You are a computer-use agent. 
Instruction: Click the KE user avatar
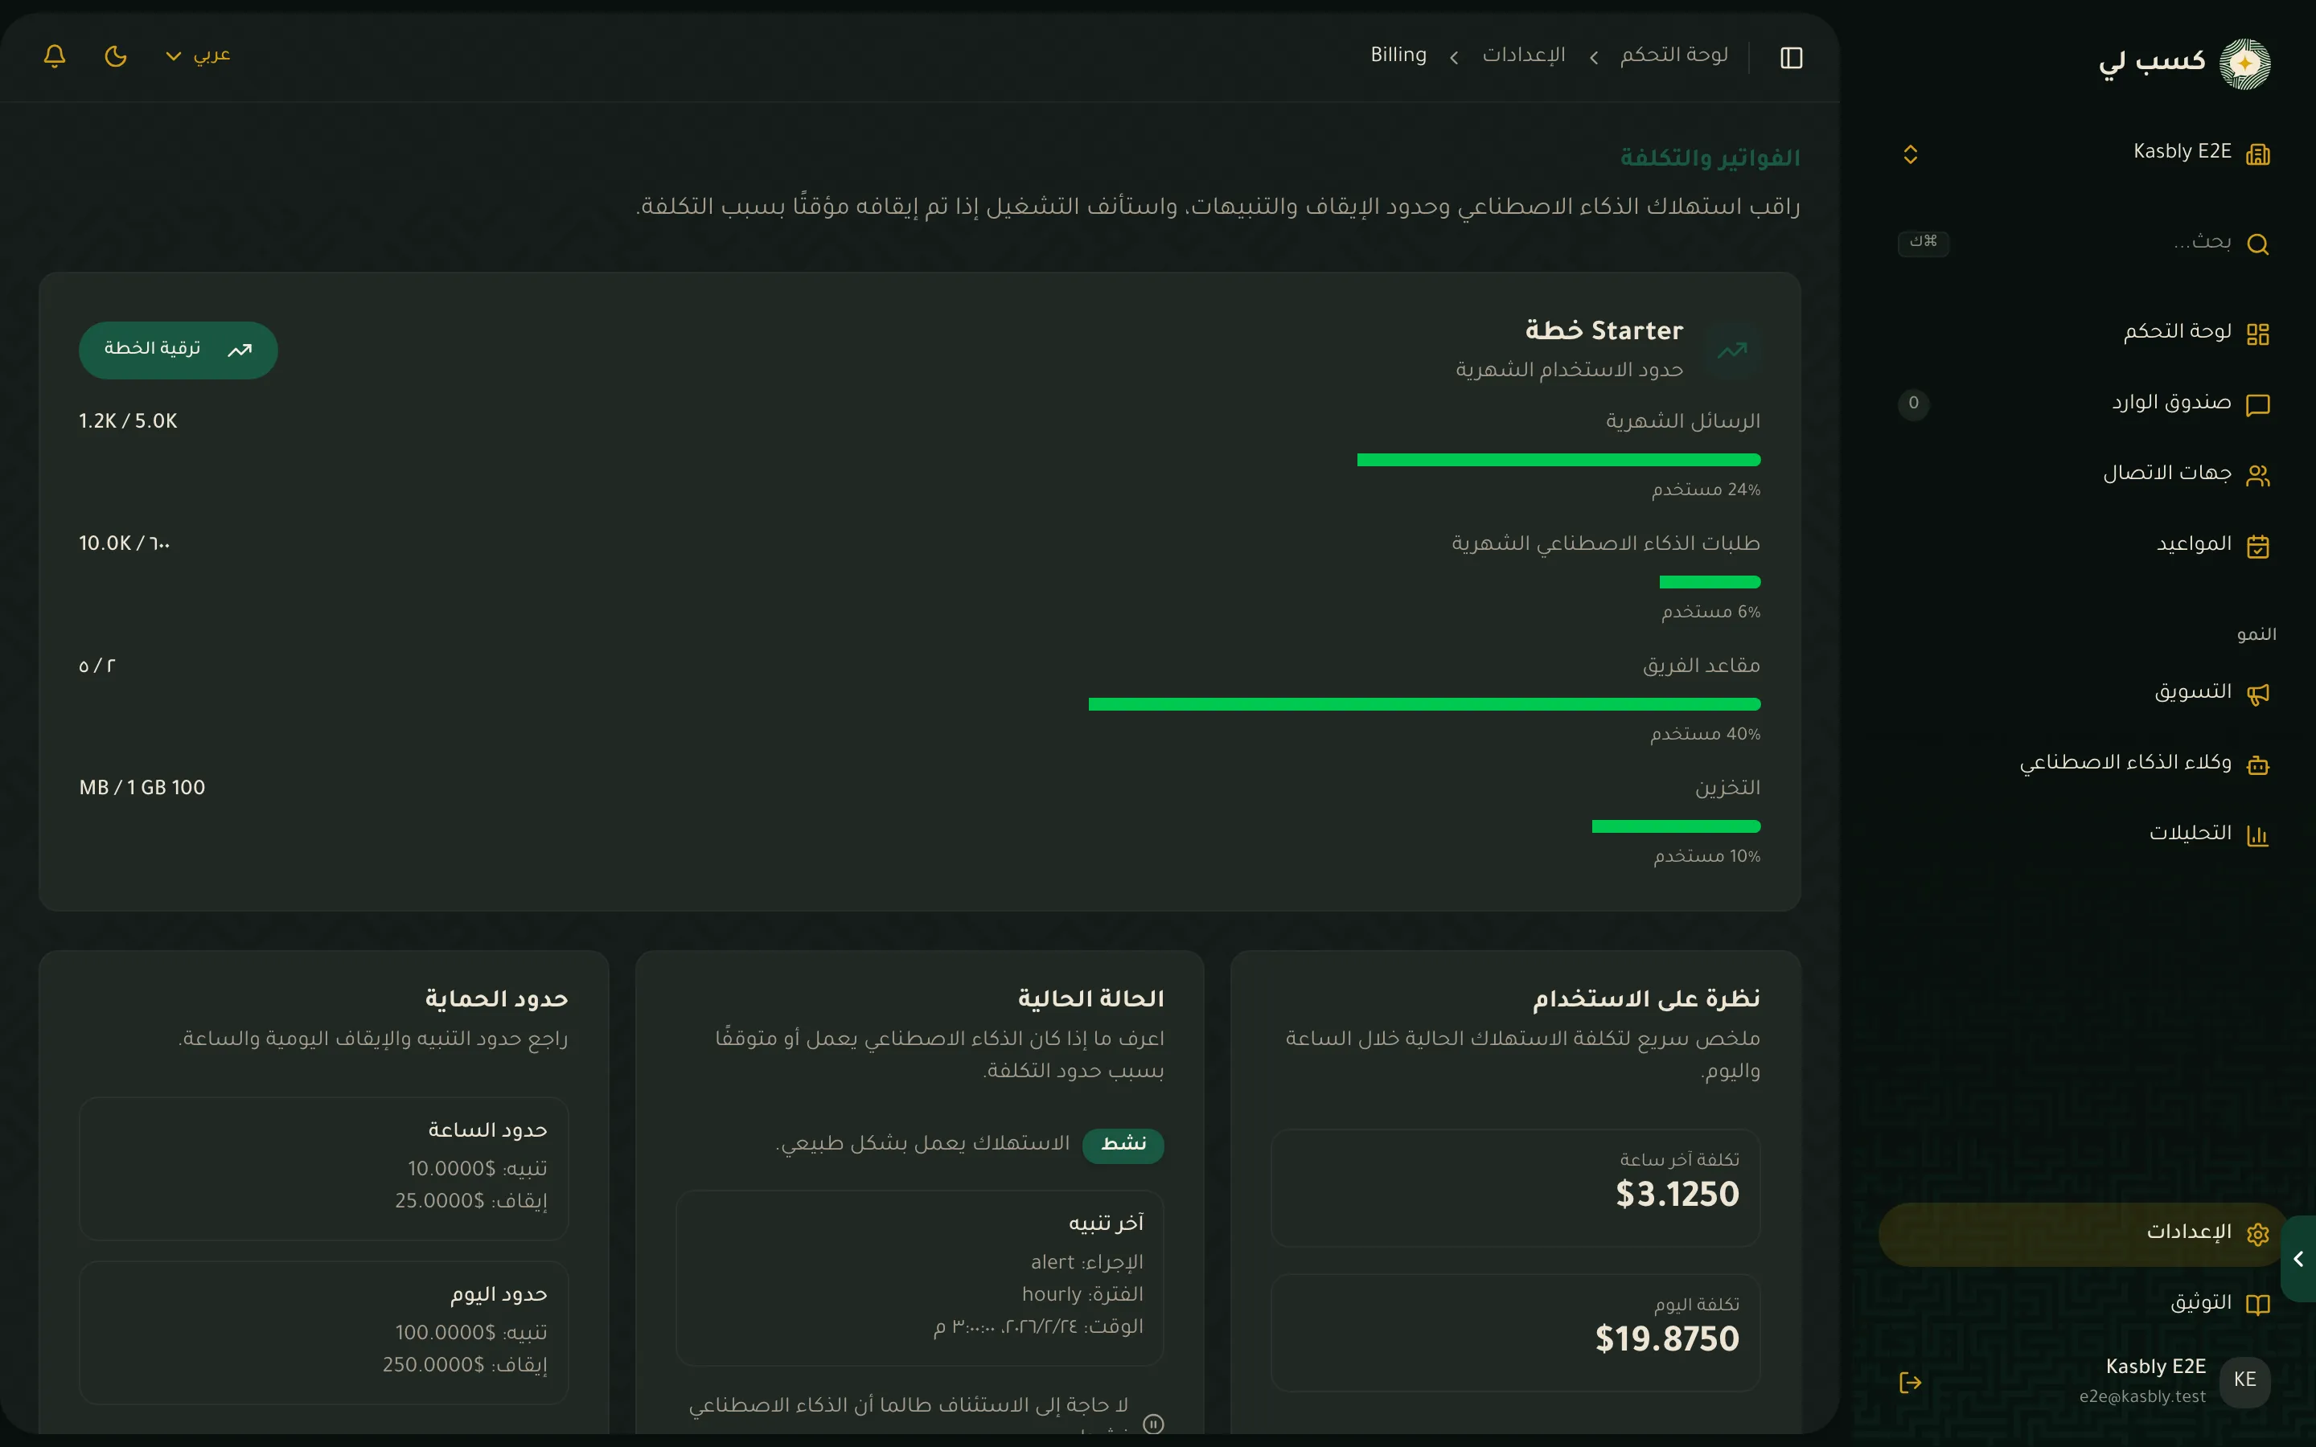(2244, 1381)
